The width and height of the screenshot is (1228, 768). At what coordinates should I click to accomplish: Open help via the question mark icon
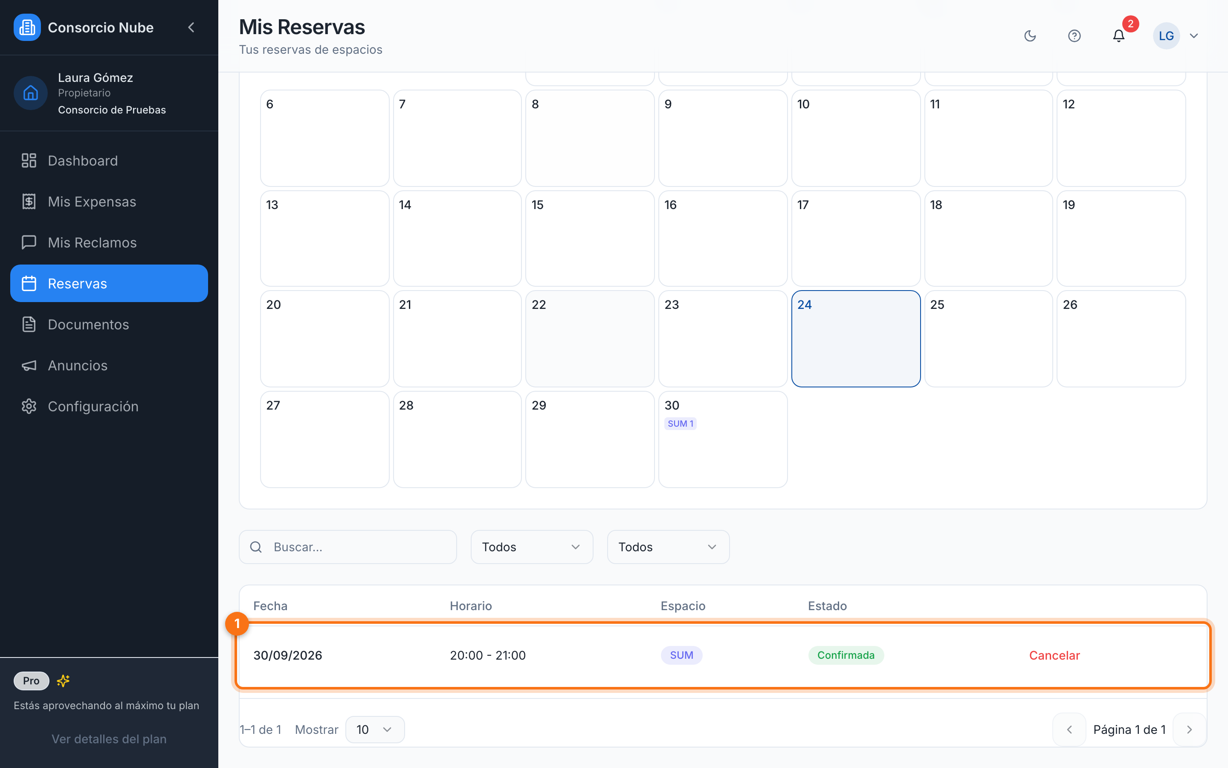coord(1074,35)
